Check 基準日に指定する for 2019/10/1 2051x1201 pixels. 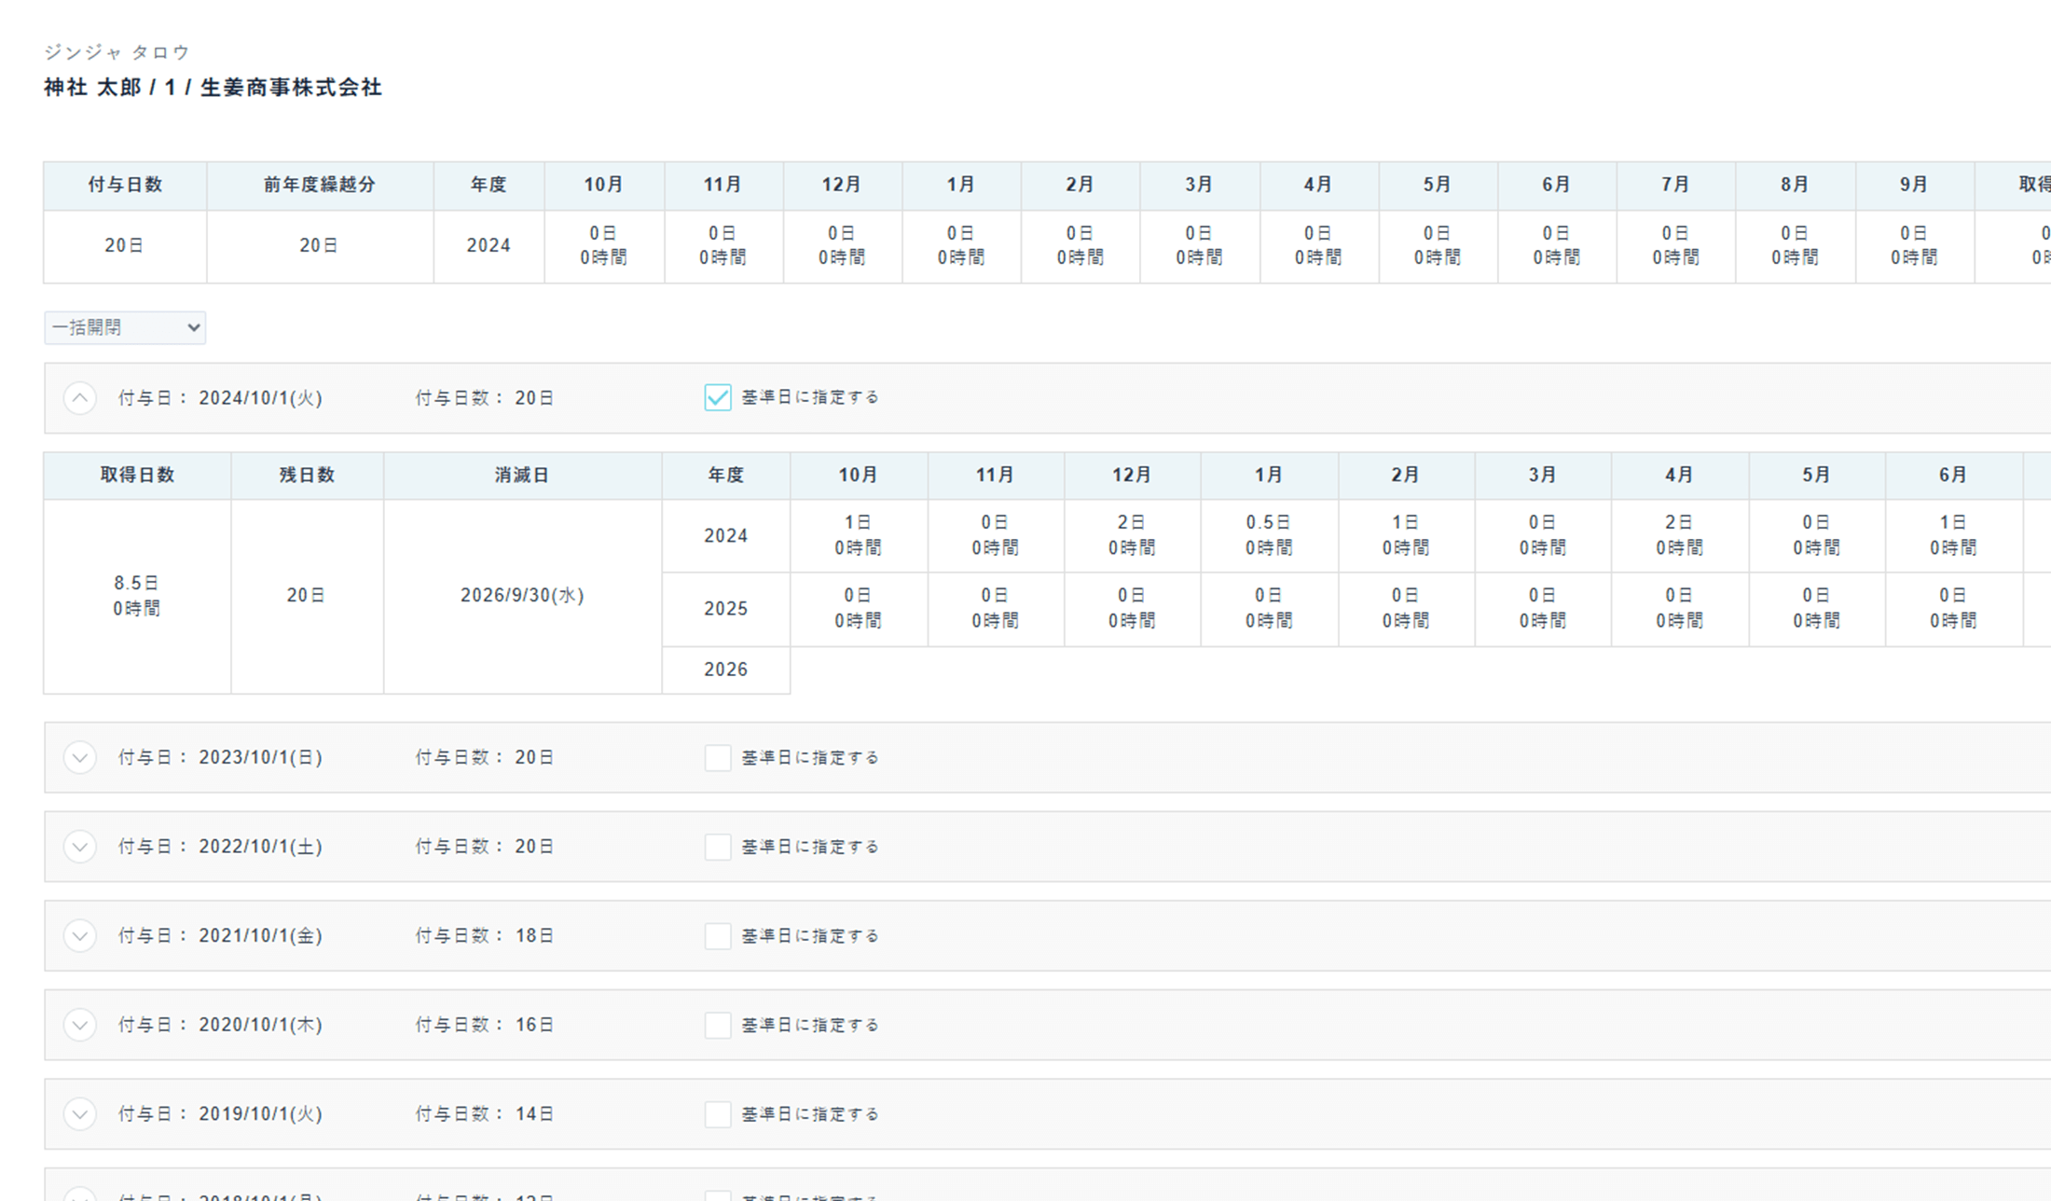(717, 1113)
